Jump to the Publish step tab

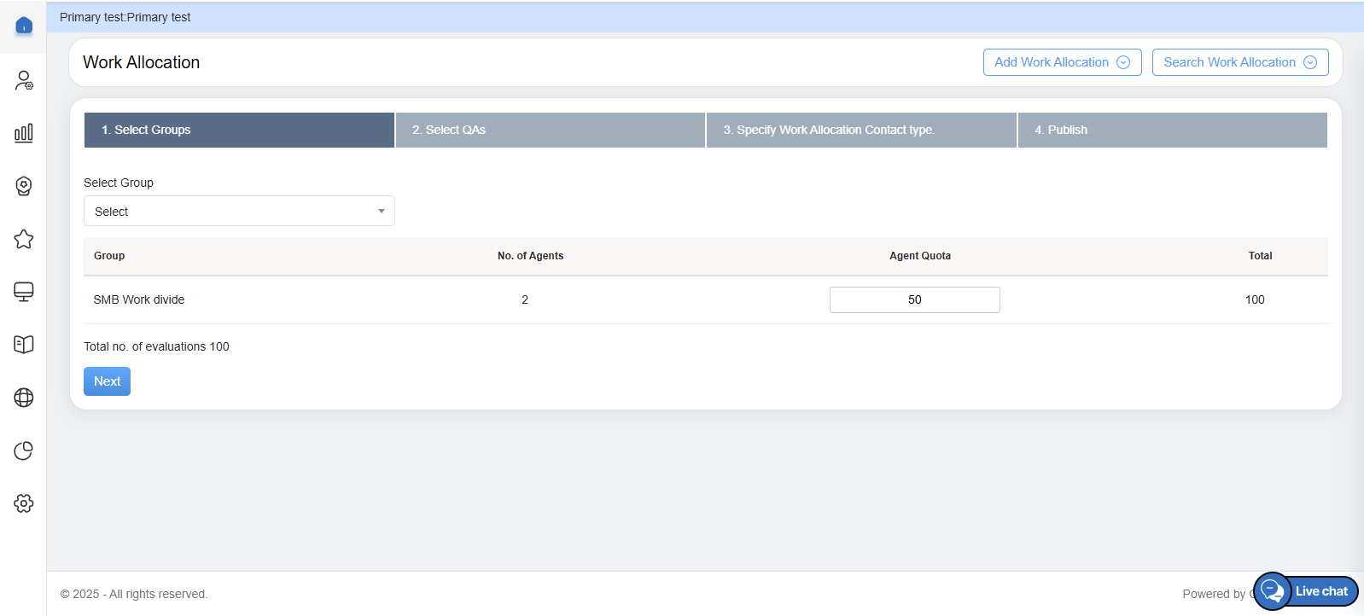pos(1172,130)
